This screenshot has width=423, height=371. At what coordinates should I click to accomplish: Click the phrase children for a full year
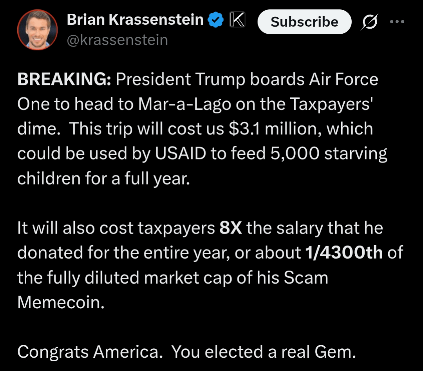103,179
